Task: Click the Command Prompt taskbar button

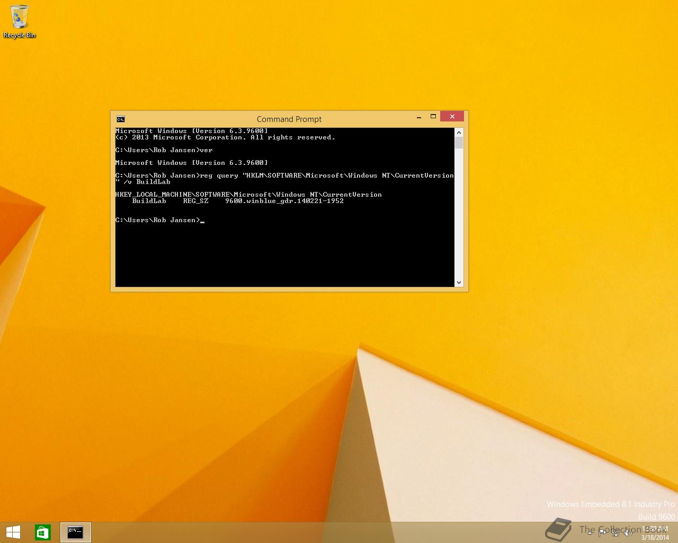Action: pyautogui.click(x=76, y=532)
